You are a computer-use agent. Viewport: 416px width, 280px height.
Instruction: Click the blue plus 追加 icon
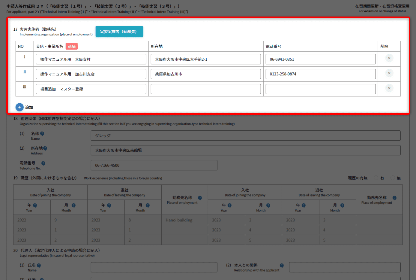click(x=19, y=107)
